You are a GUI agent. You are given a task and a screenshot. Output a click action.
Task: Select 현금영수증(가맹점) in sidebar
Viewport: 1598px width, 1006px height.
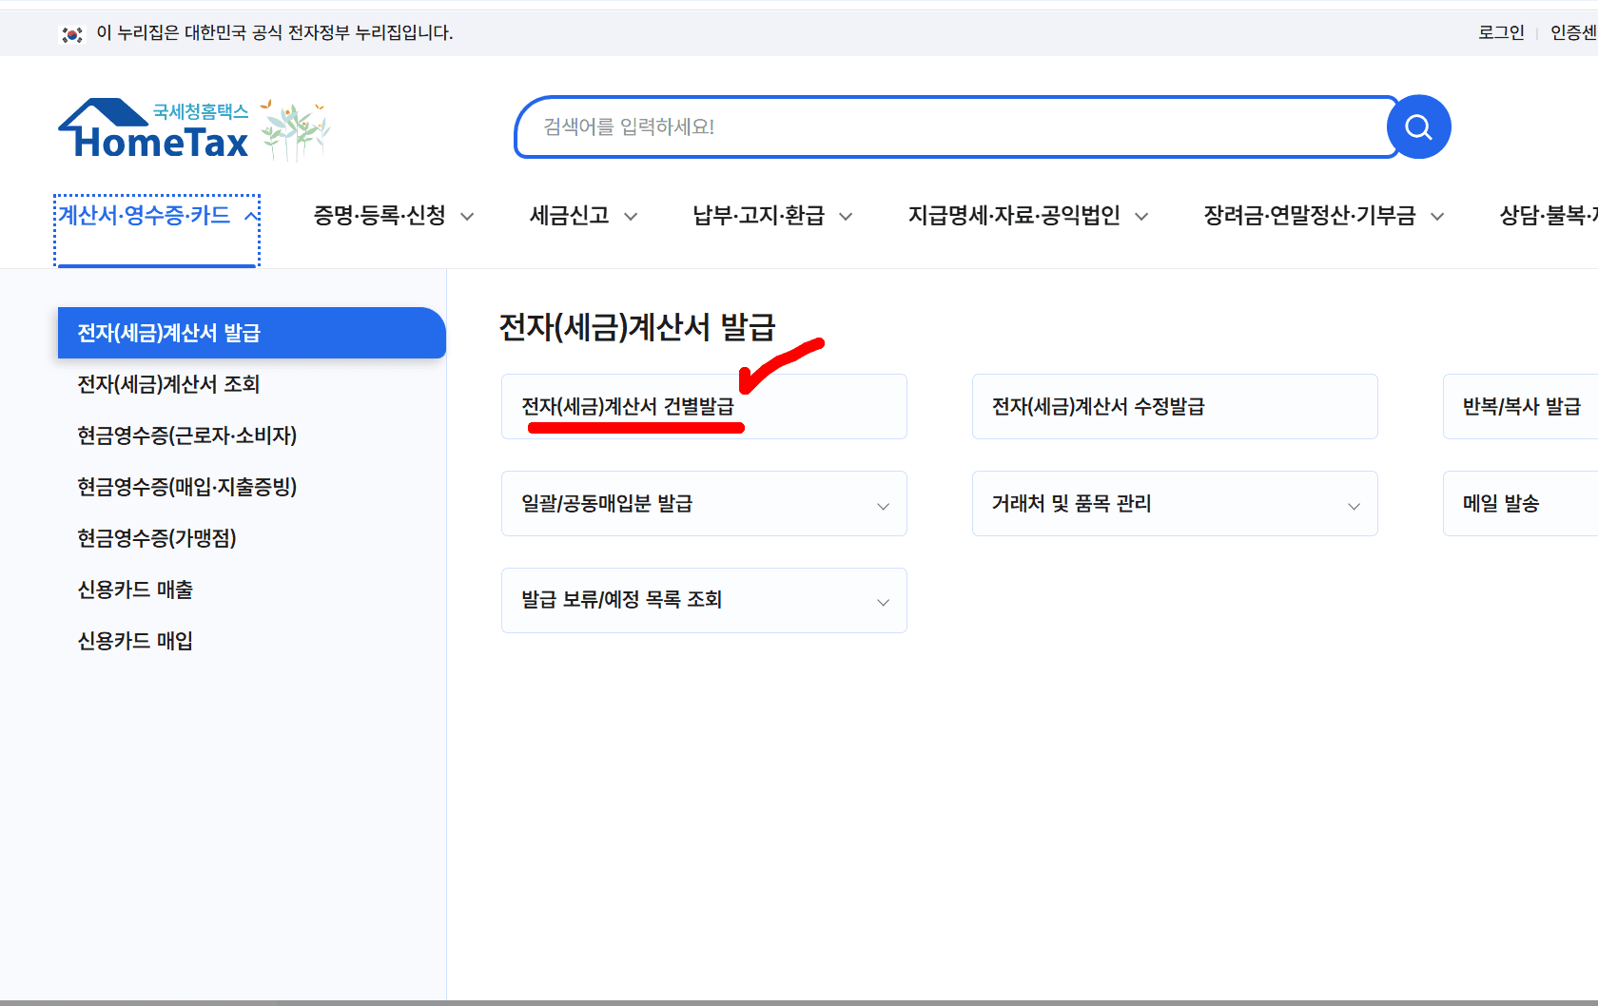click(x=157, y=538)
